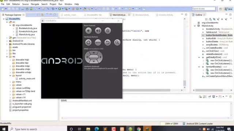Viewport: 234px width, 131px height.
Task: Raise volume in the emulator controls
Action: point(98,31)
